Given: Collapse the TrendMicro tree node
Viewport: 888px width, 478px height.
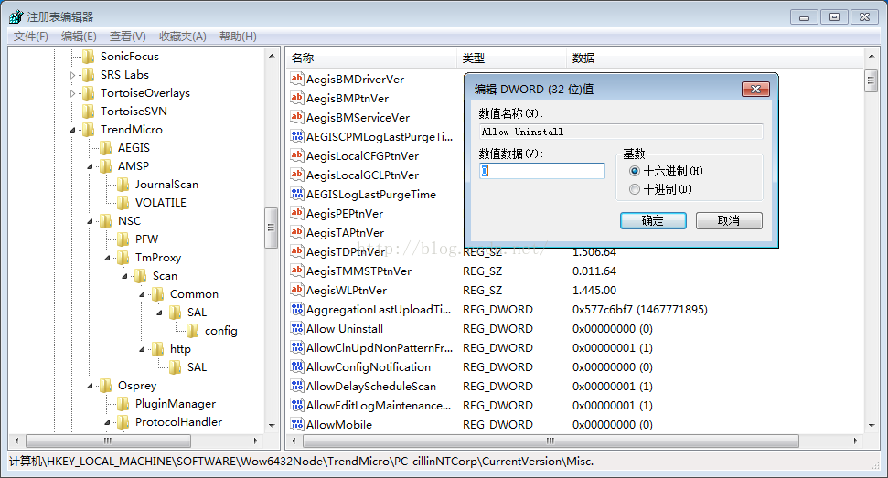Looking at the screenshot, I should point(72,130).
